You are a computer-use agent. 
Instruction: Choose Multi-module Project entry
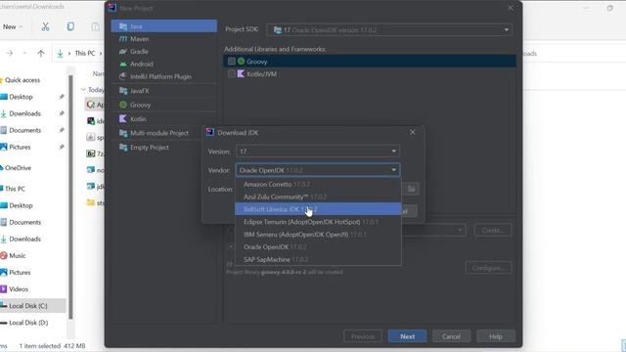click(158, 133)
